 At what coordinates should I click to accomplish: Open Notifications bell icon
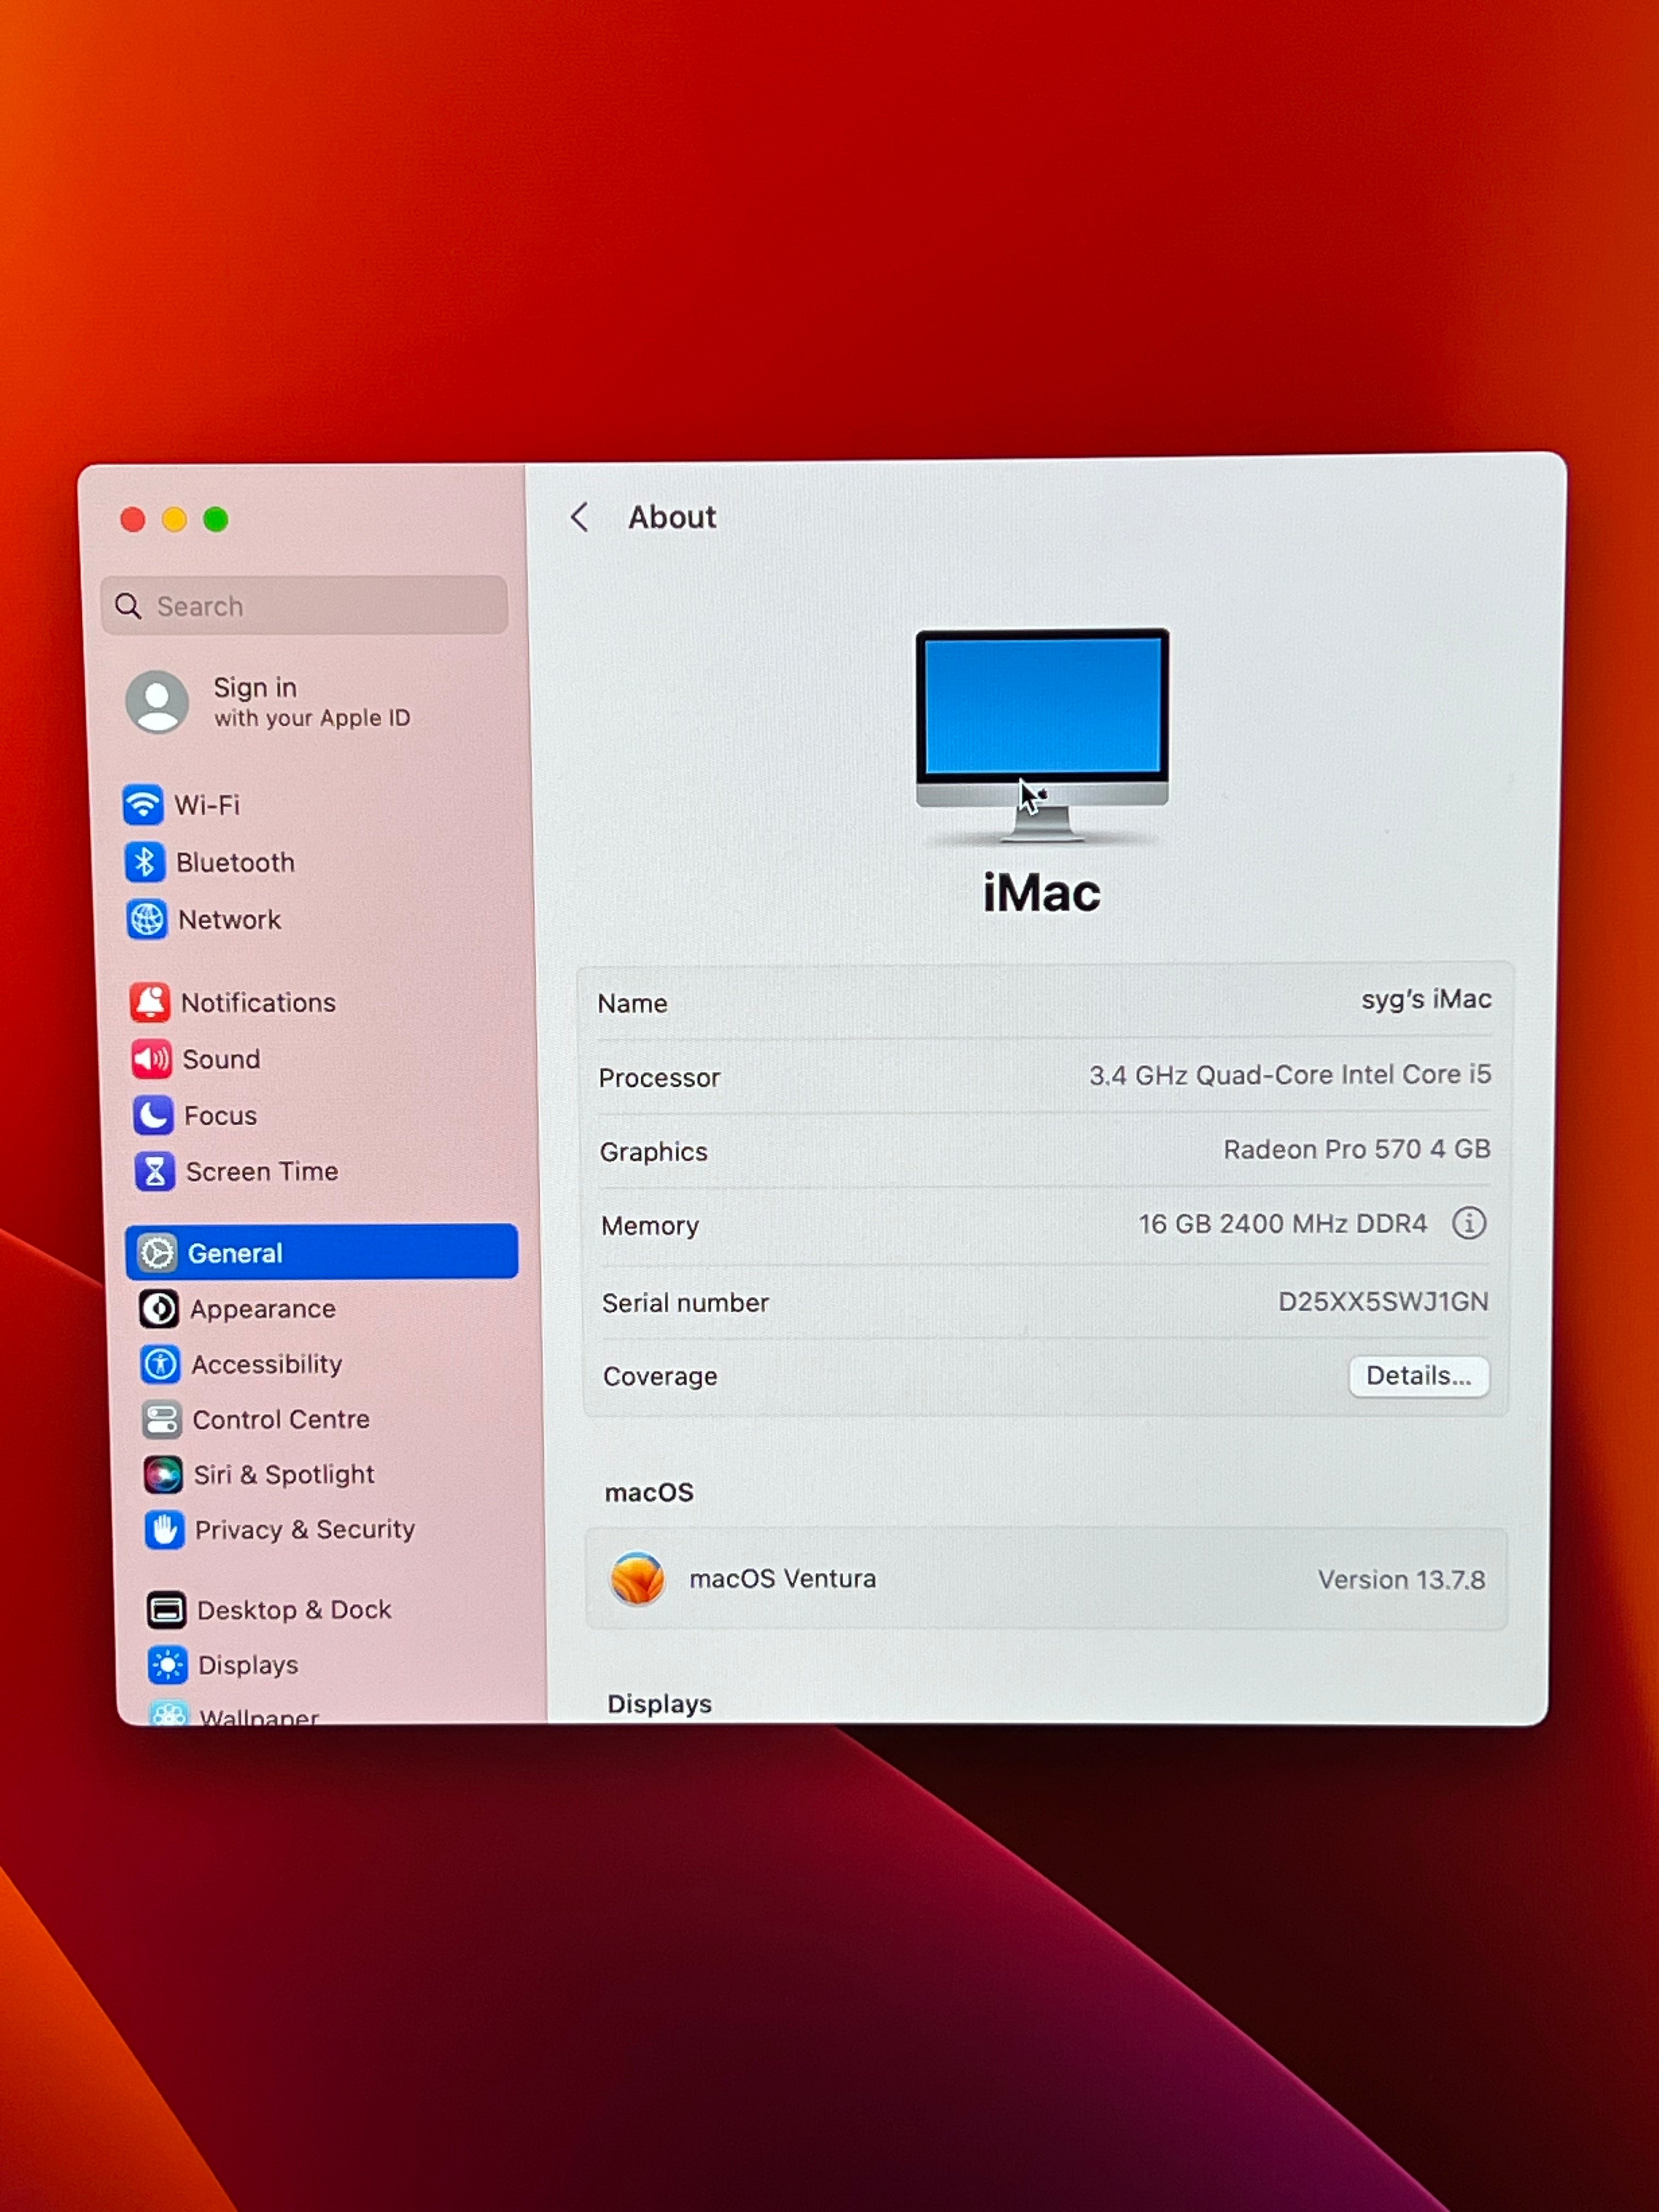click(x=150, y=1002)
